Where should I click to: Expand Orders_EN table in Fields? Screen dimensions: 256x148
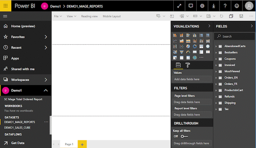click(216, 78)
